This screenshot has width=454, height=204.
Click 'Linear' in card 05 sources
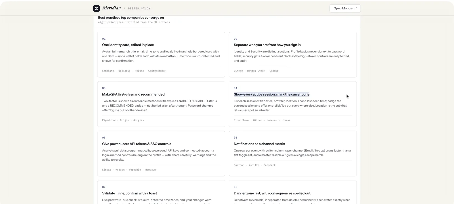pyautogui.click(x=107, y=170)
